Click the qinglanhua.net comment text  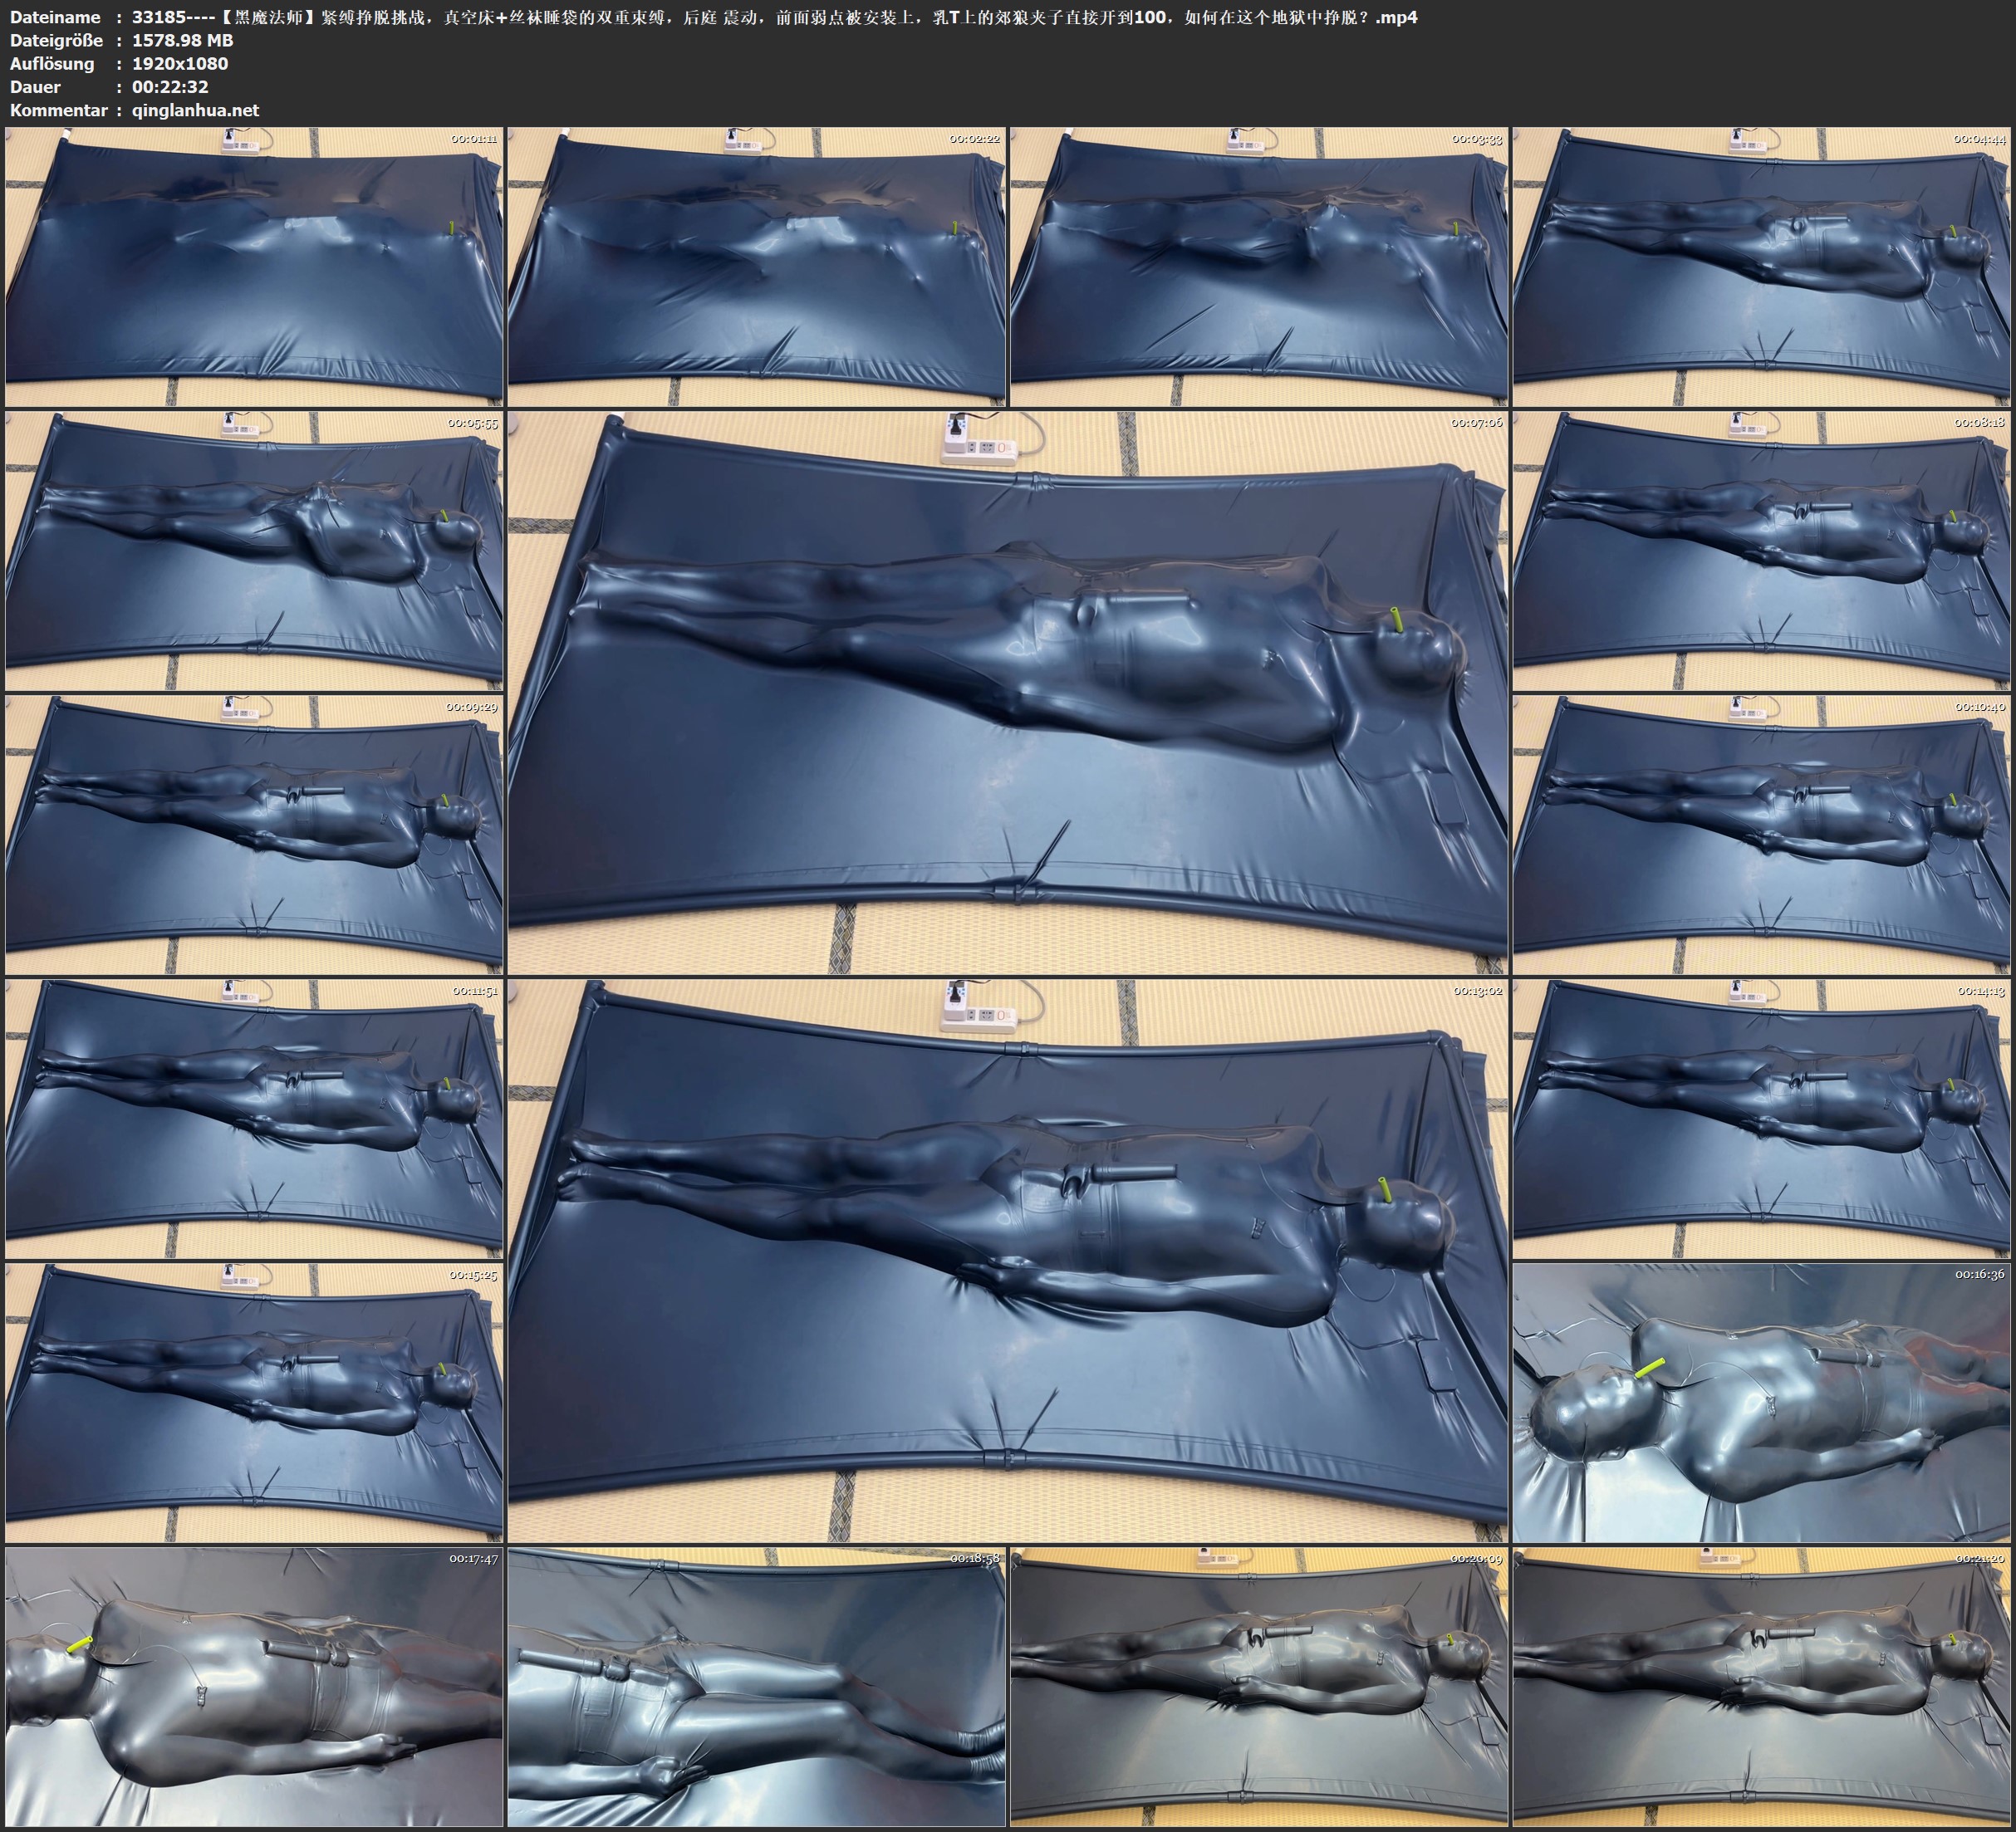point(195,110)
